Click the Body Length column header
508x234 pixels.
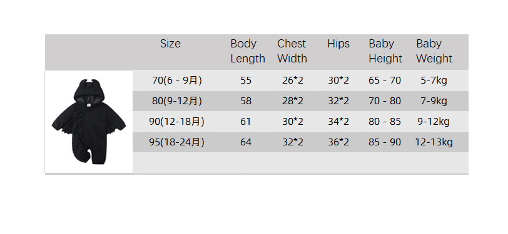click(x=248, y=51)
